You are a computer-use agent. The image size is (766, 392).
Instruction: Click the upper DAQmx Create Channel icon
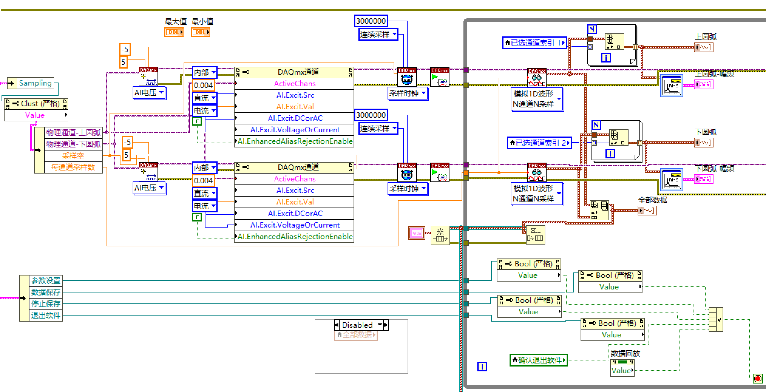pyautogui.click(x=148, y=76)
